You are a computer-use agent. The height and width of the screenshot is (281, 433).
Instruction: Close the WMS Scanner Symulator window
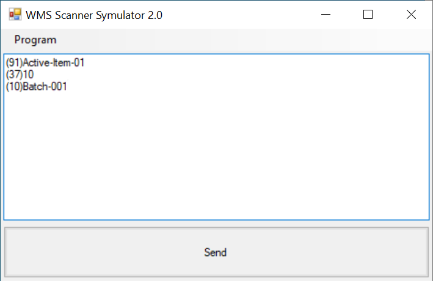pyautogui.click(x=411, y=15)
